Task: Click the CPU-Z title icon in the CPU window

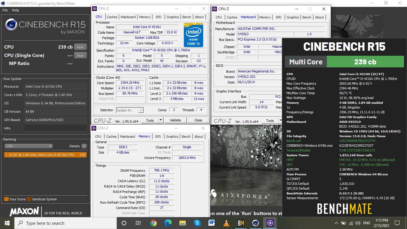Action: click(94, 9)
